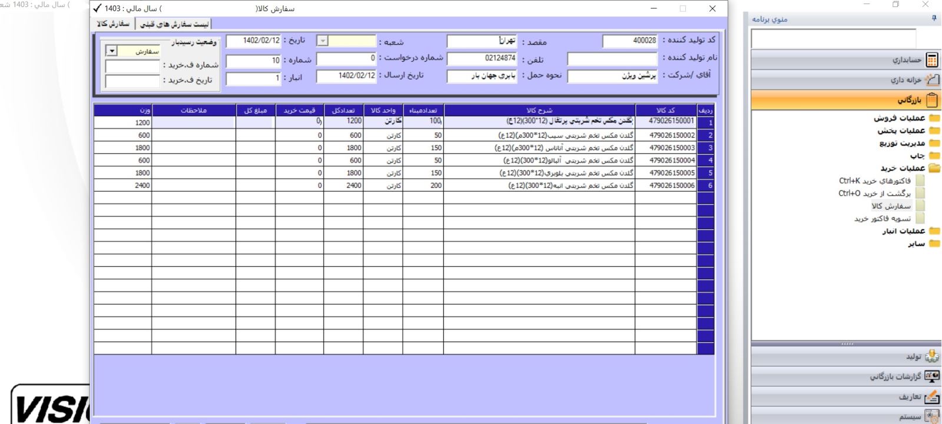Open تسويه فاكتور خريد menu entry

pos(883,218)
